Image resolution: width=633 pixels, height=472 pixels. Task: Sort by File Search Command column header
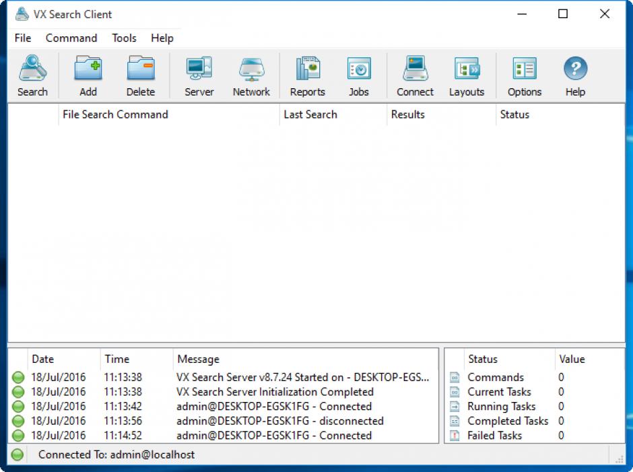tap(169, 114)
